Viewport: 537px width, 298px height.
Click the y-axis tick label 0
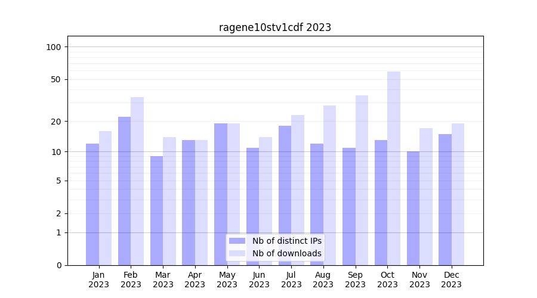click(58, 265)
